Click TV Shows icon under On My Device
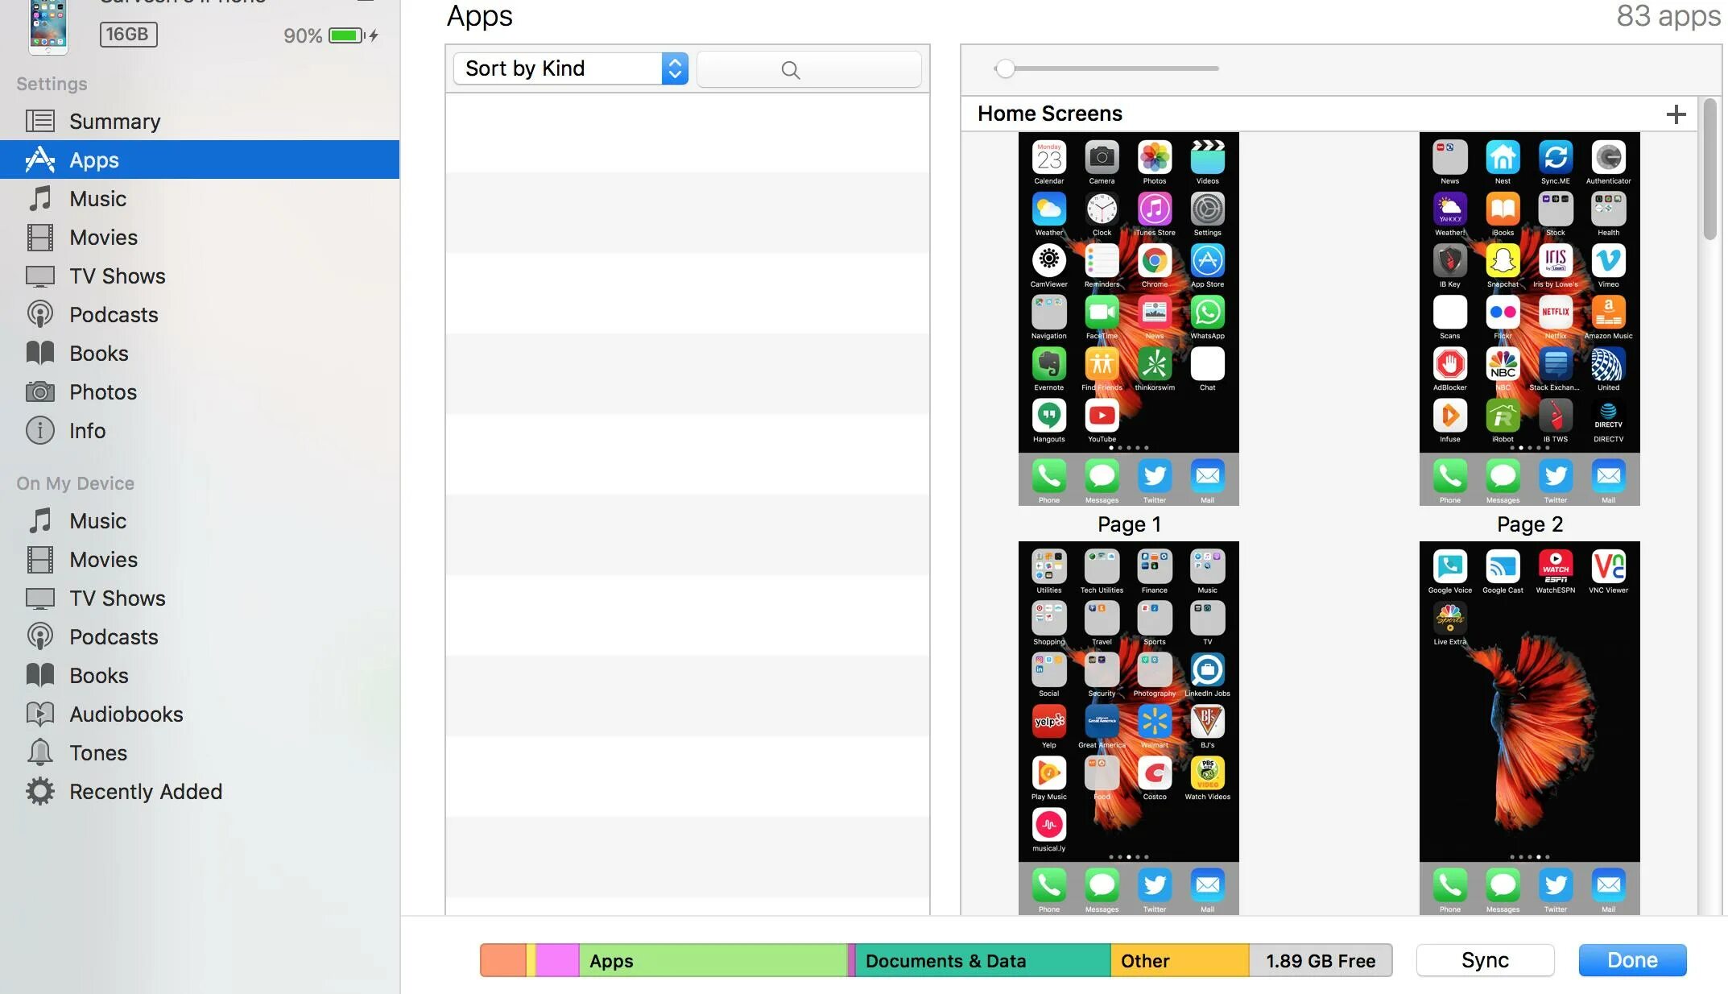Screen dimensions: 1728x994 coord(39,598)
